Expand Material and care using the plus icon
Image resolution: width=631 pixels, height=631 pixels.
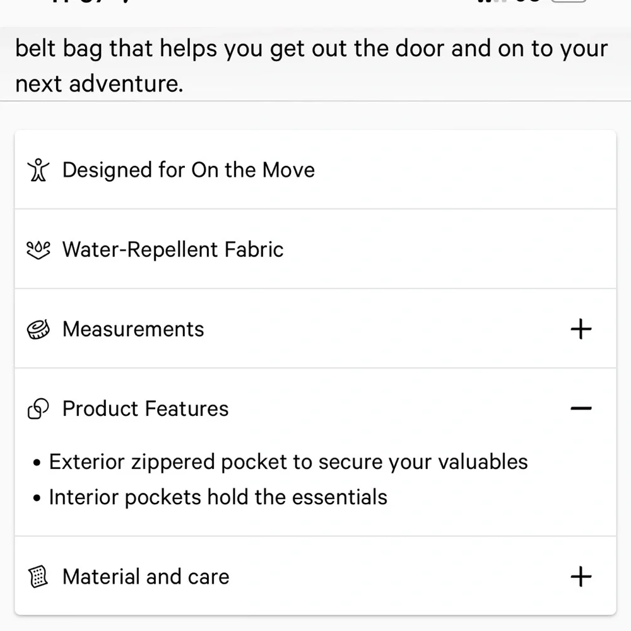581,576
